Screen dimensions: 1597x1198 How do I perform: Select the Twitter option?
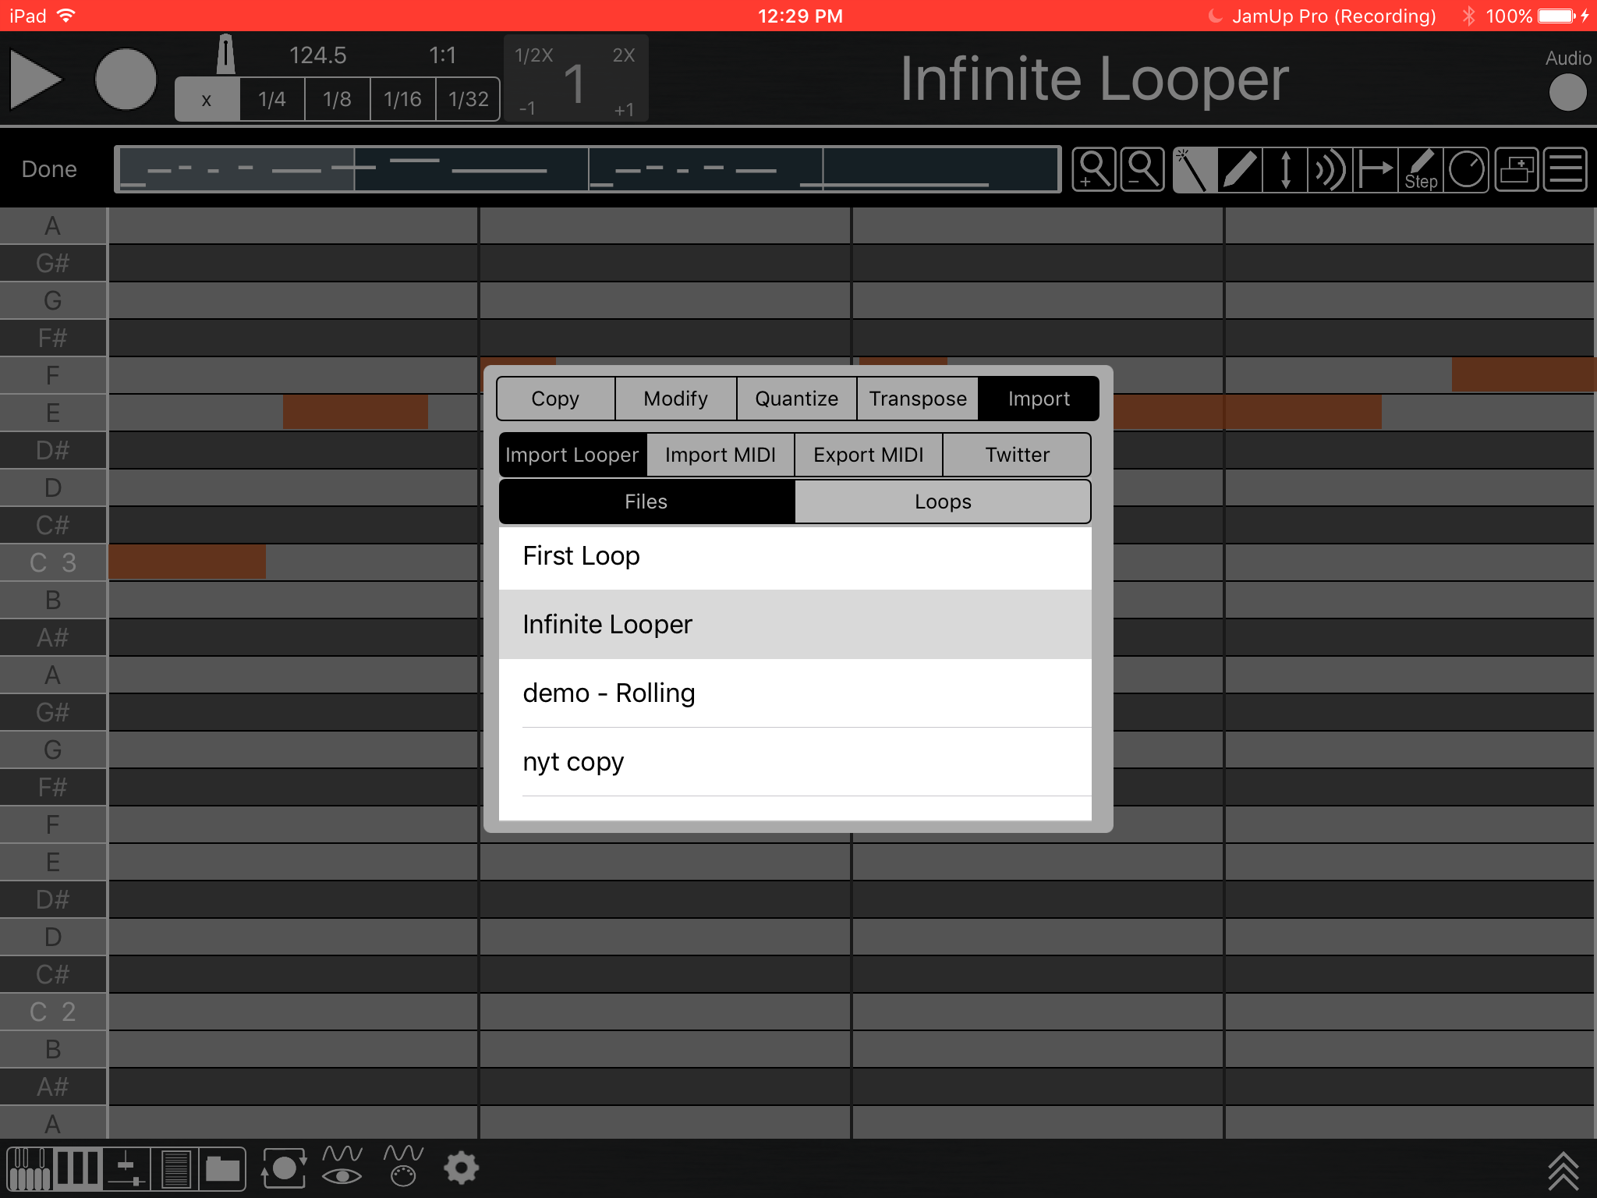point(1017,455)
